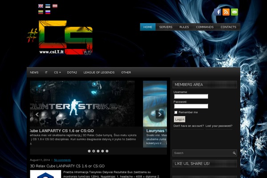
Task: Click the Laurynas slide headline
Action: pos(157,131)
